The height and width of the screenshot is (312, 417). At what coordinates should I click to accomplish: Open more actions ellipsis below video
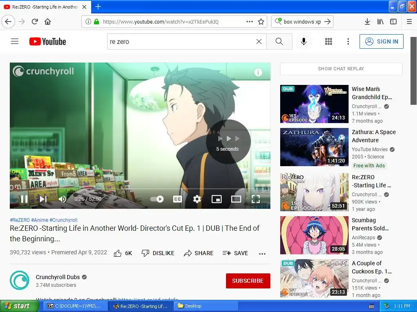pos(262,253)
